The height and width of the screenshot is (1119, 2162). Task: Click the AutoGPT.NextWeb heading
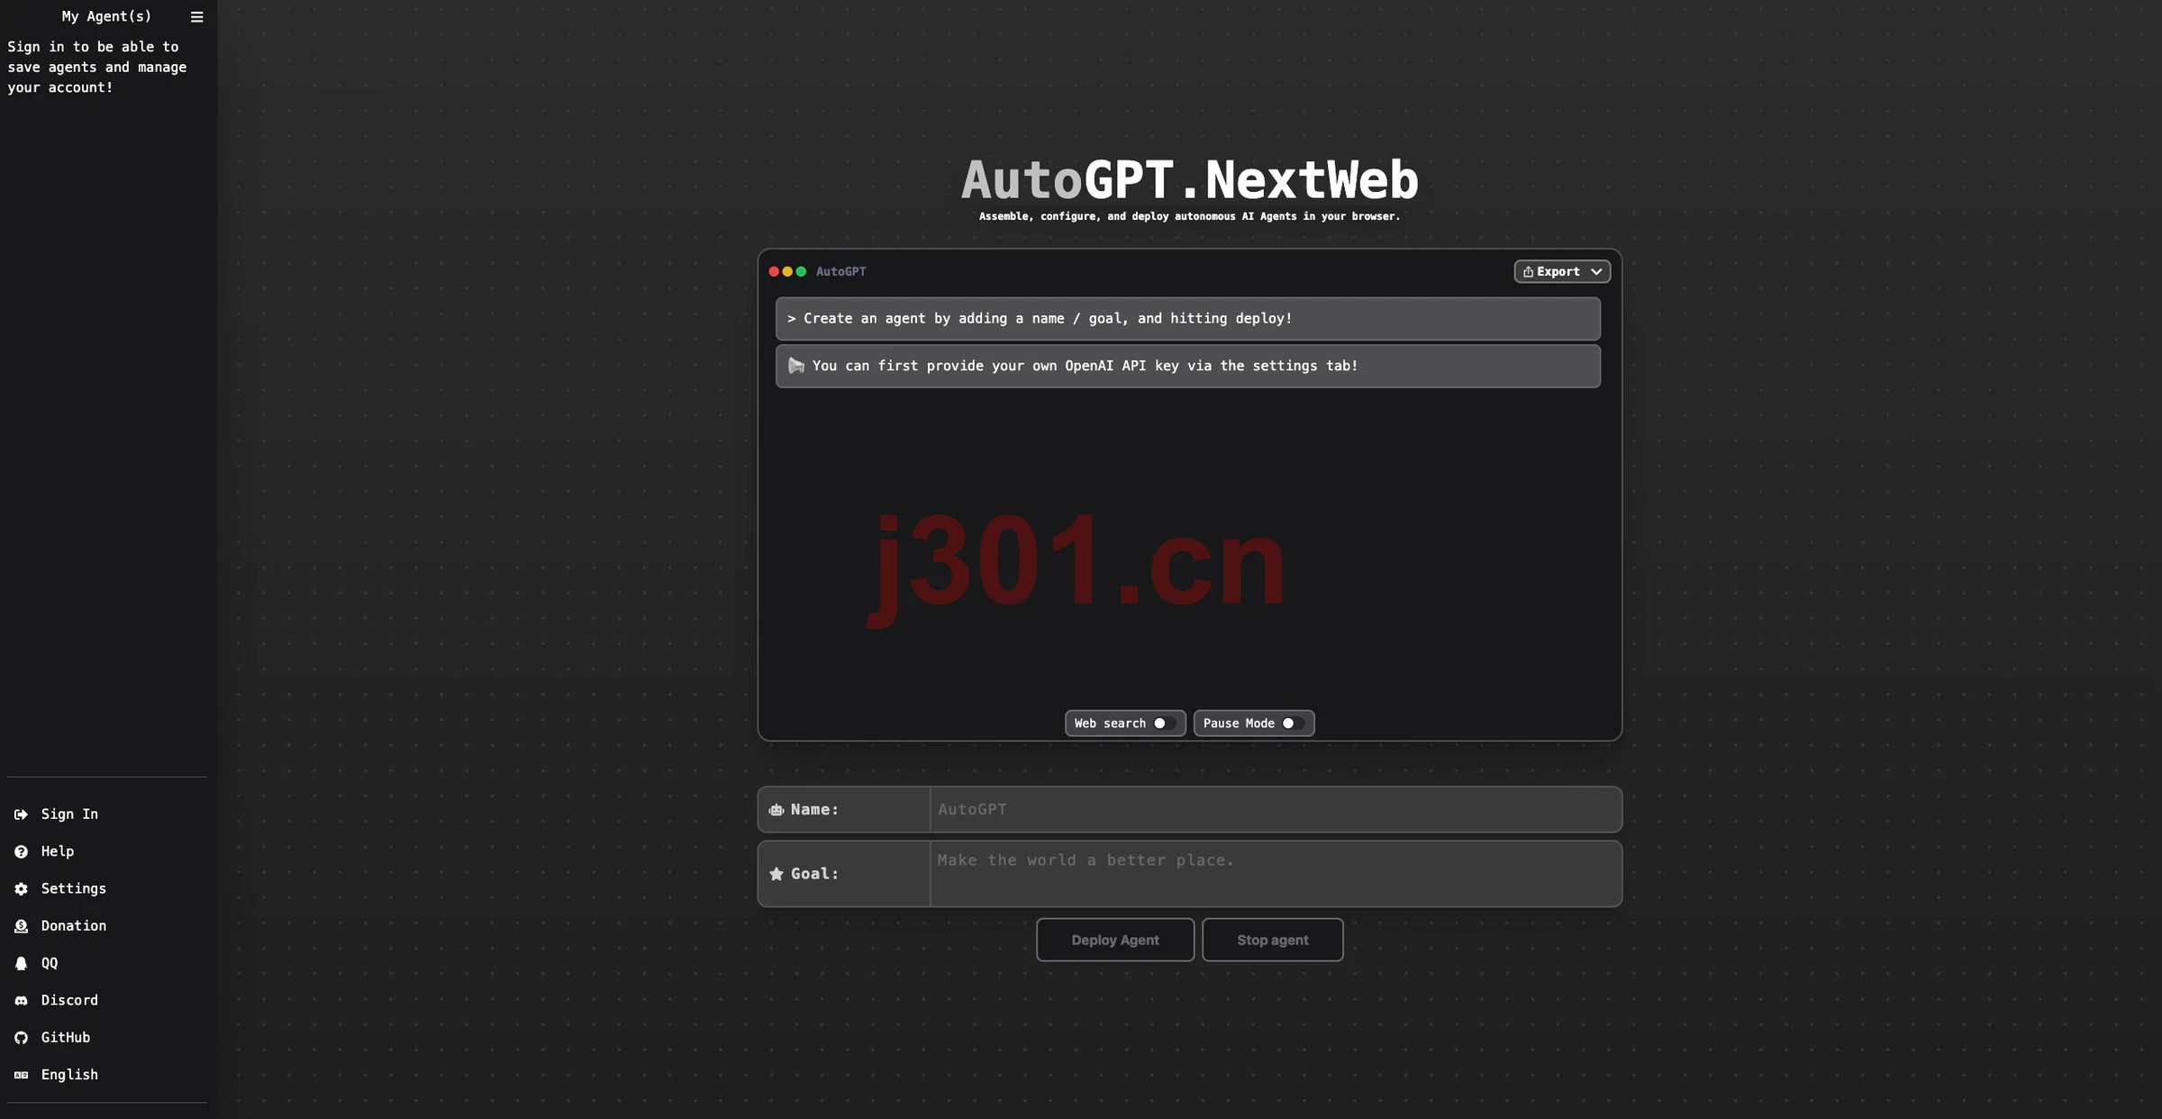(1189, 179)
